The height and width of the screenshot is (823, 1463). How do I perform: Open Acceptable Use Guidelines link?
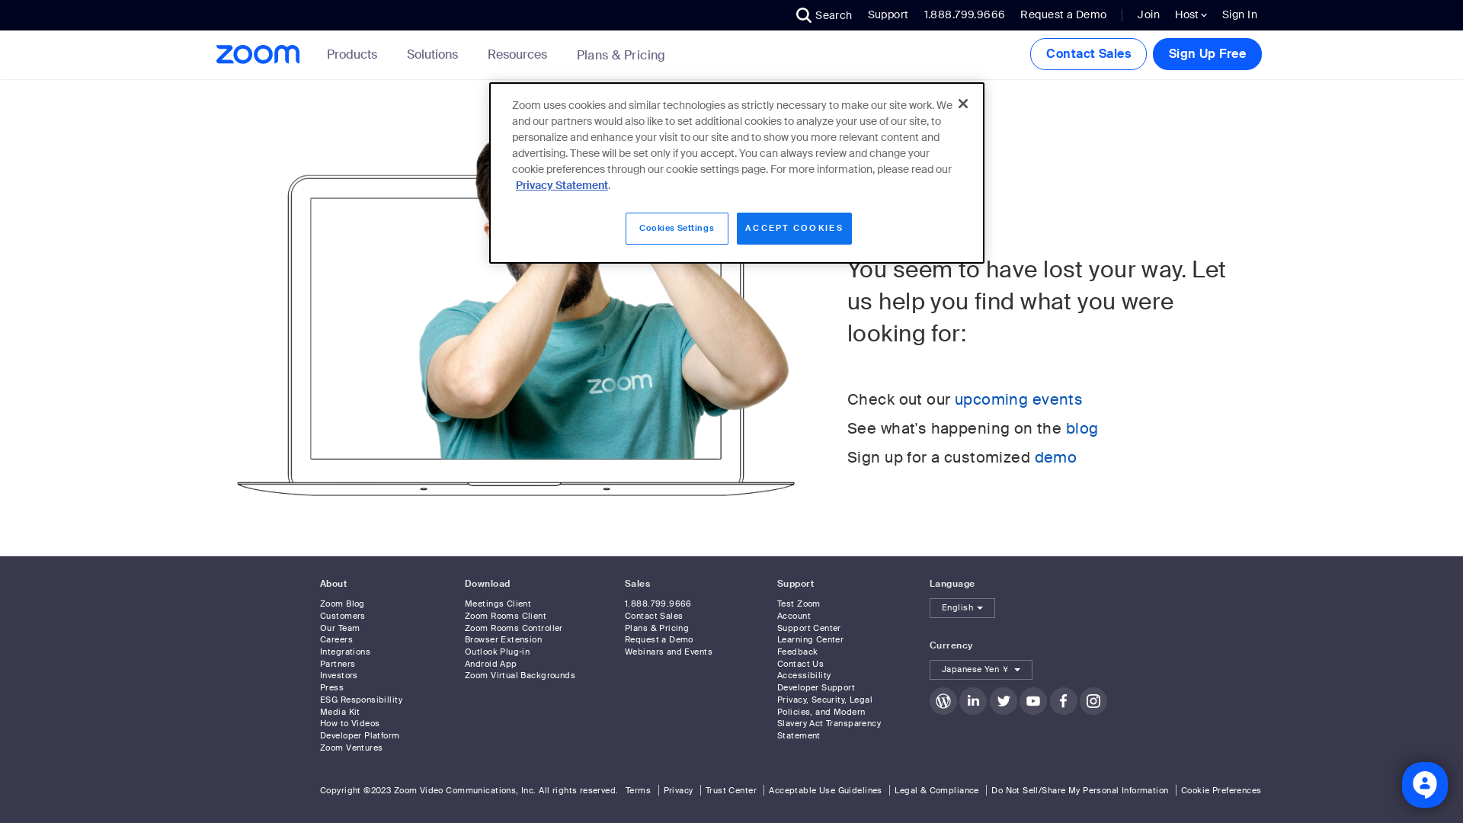tap(824, 791)
